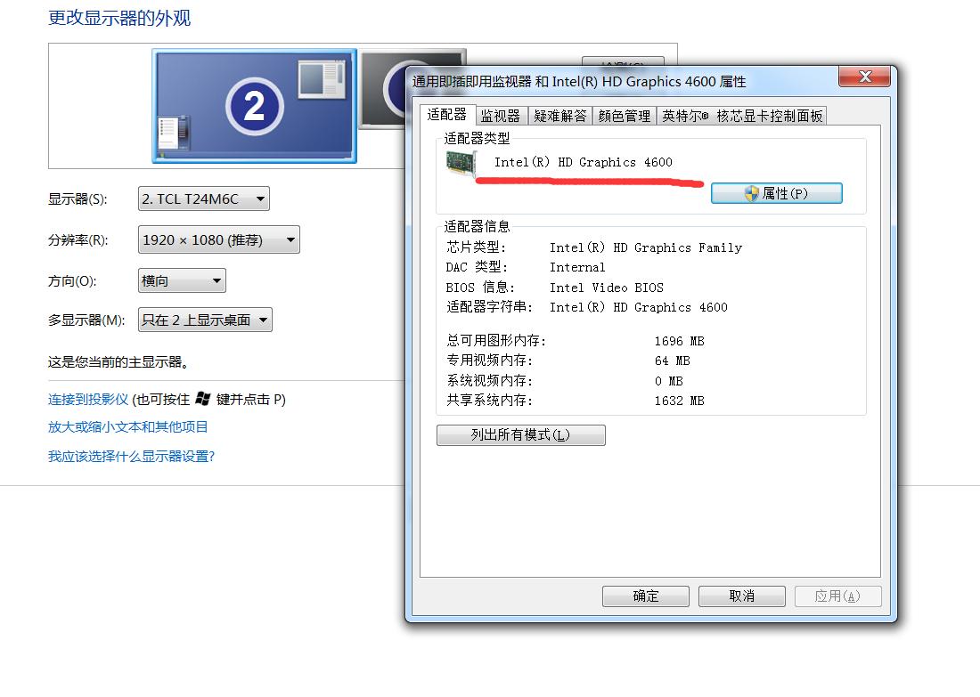Open the 连接到投影仪 link
The width and height of the screenshot is (980, 697).
85,401
